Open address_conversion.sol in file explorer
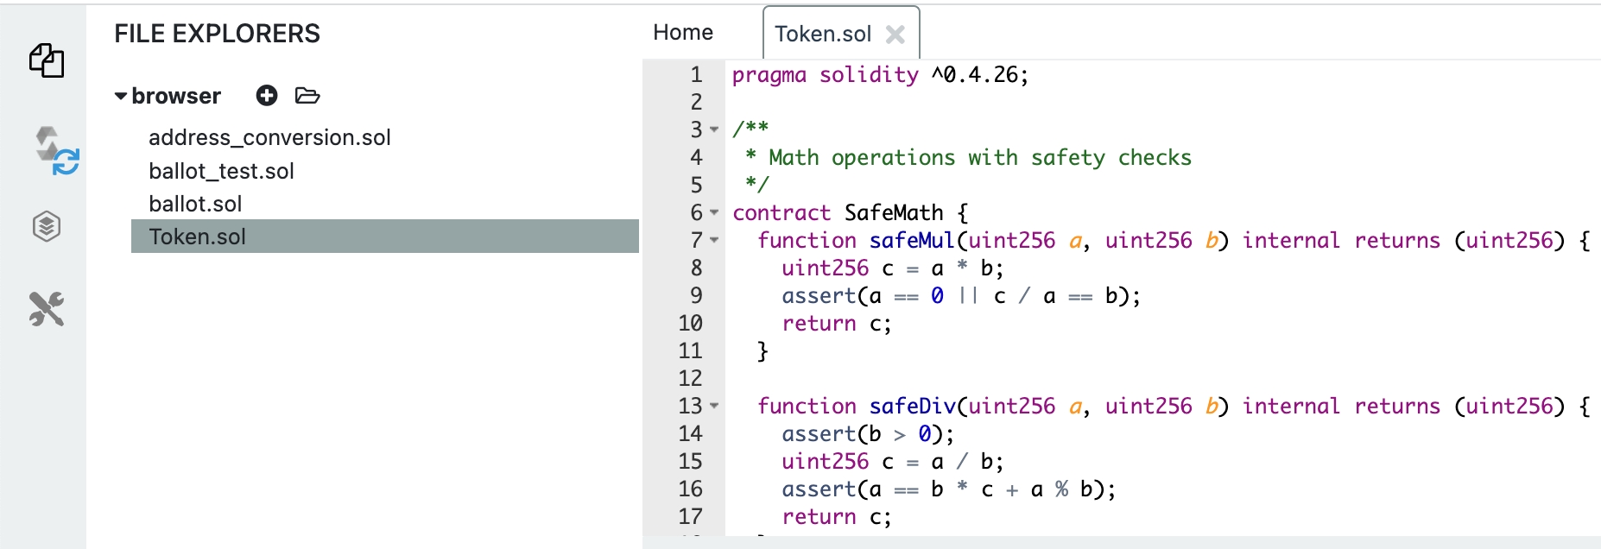Image resolution: width=1601 pixels, height=549 pixels. (269, 137)
